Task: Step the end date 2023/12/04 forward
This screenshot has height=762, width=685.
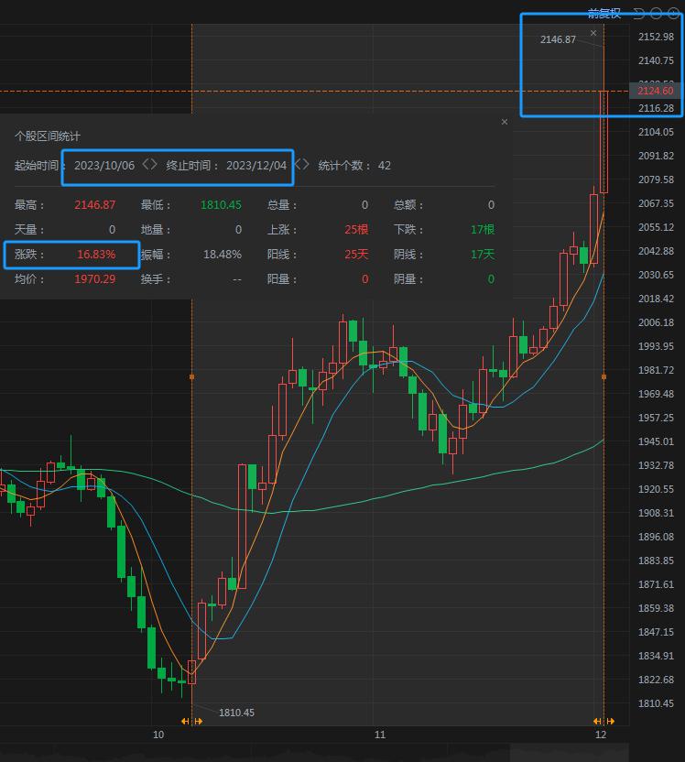Action: (307, 165)
